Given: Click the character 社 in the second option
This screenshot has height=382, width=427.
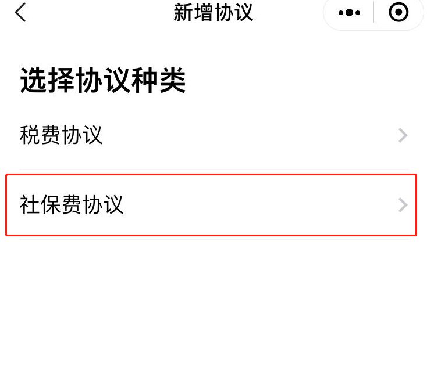Looking at the screenshot, I should point(30,204).
